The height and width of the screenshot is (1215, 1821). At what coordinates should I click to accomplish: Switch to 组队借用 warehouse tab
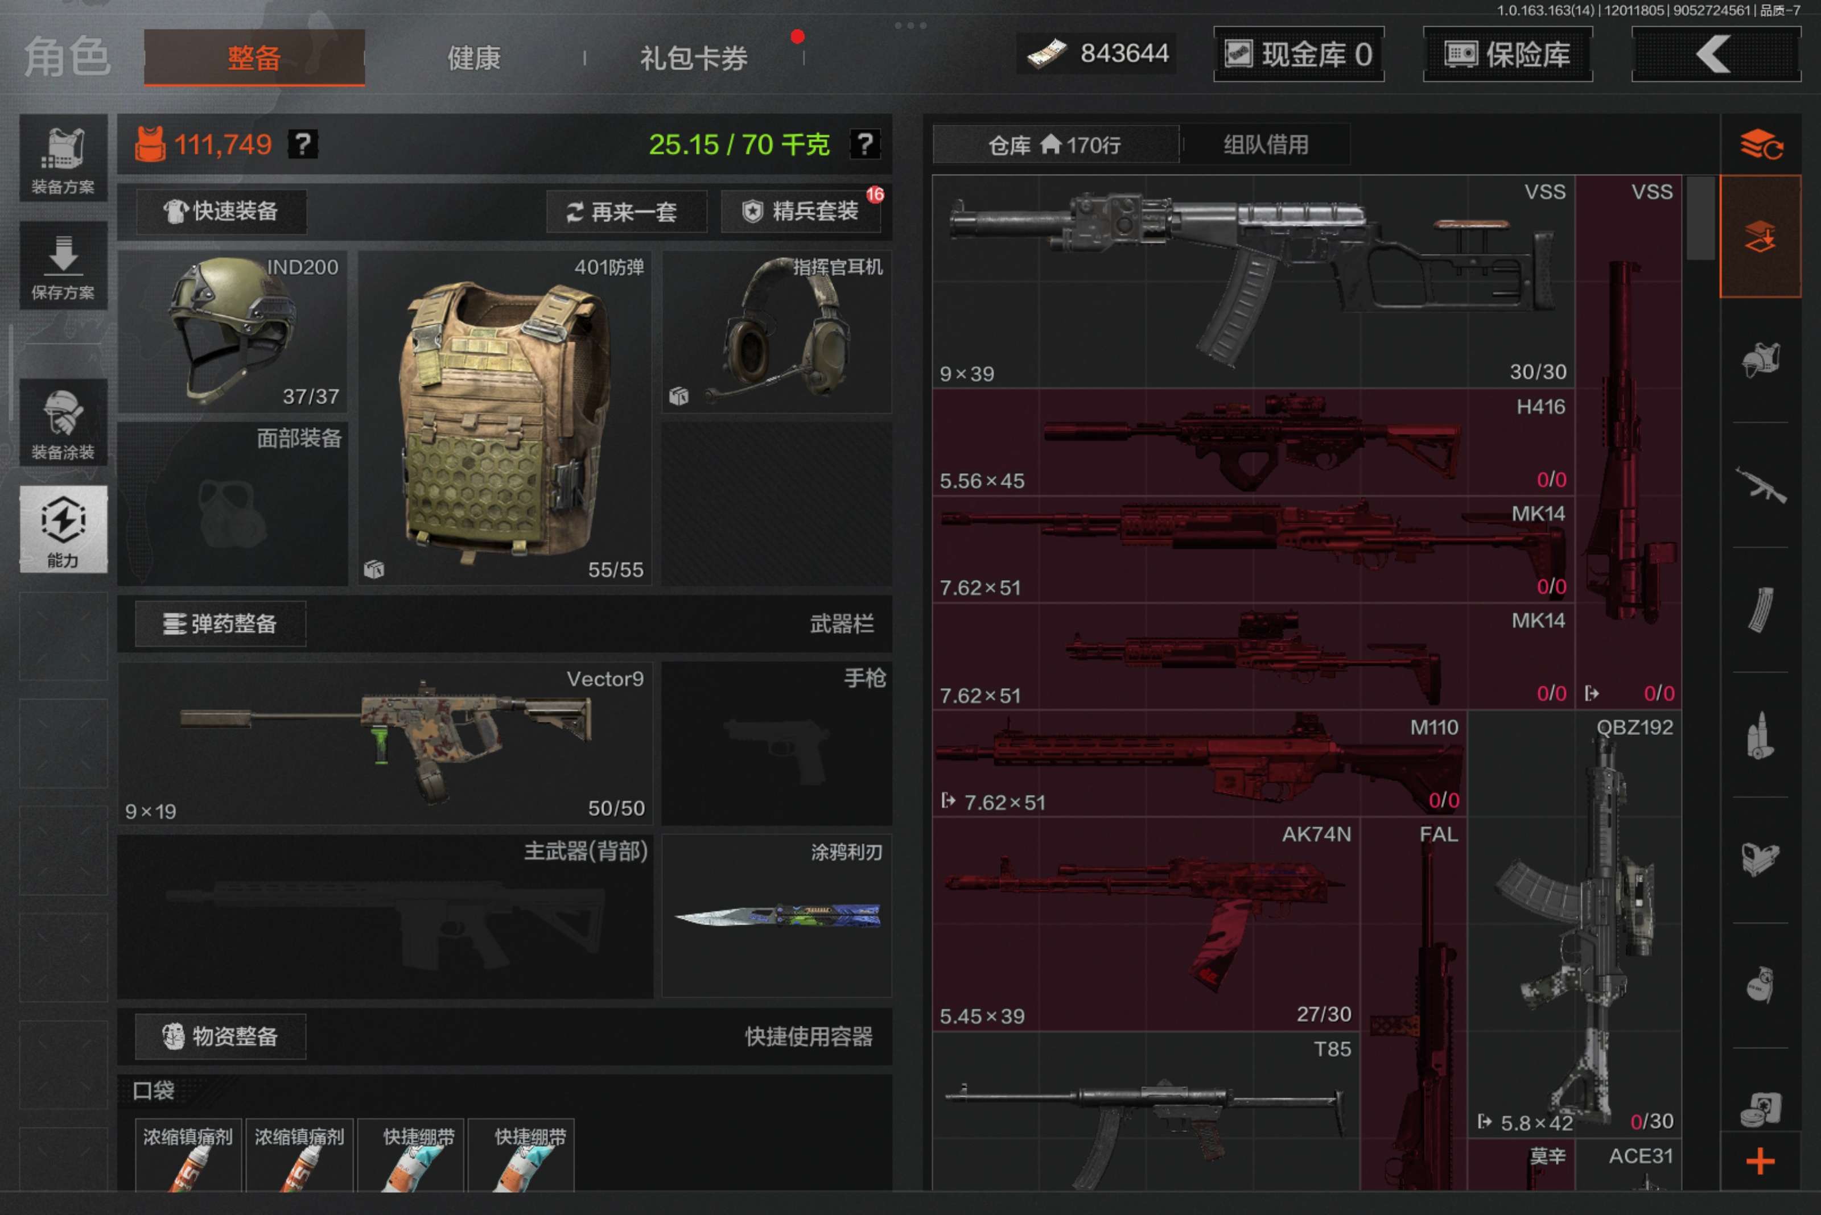tap(1265, 145)
